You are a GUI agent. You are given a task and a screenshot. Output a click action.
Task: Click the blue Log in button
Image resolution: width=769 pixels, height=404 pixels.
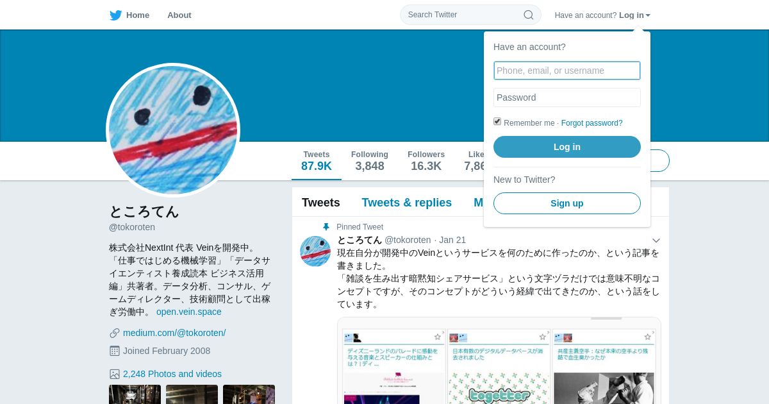coord(567,147)
